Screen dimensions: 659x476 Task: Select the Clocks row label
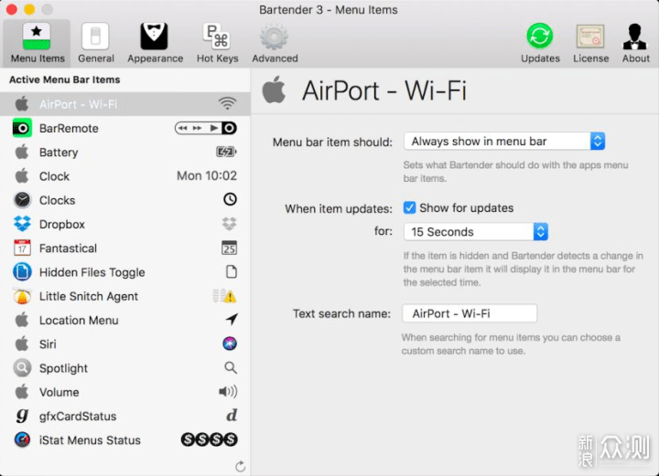click(57, 200)
